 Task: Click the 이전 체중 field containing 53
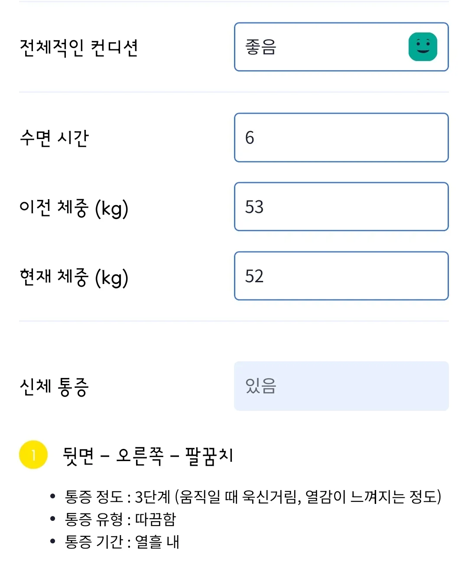coord(341,207)
